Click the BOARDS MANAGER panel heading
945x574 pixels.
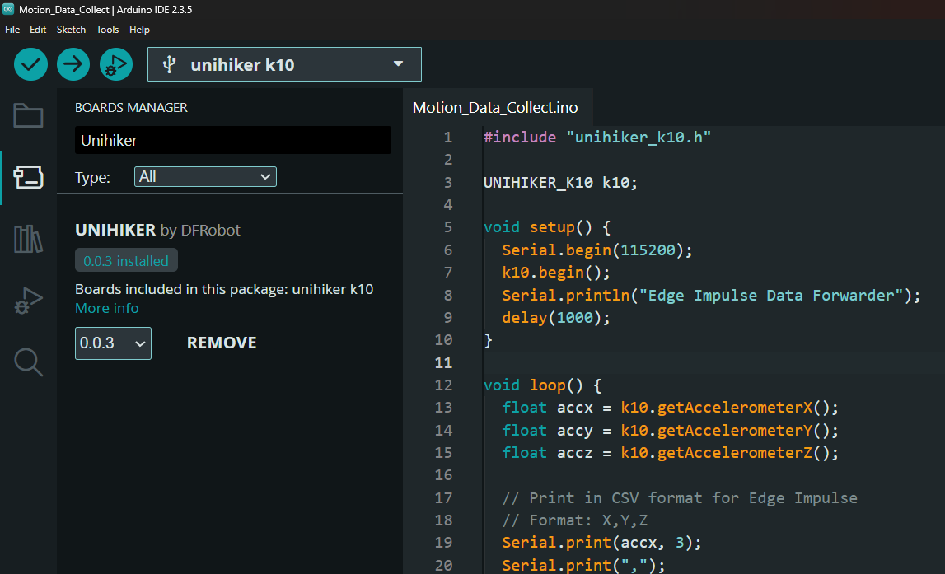point(131,107)
